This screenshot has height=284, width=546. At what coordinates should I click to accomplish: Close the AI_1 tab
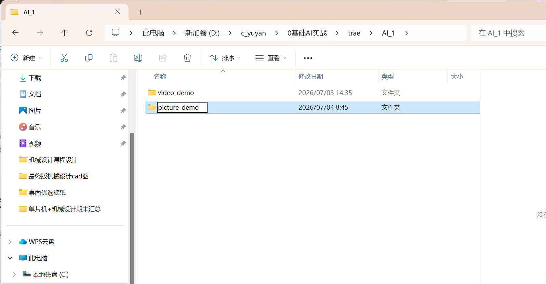[118, 12]
